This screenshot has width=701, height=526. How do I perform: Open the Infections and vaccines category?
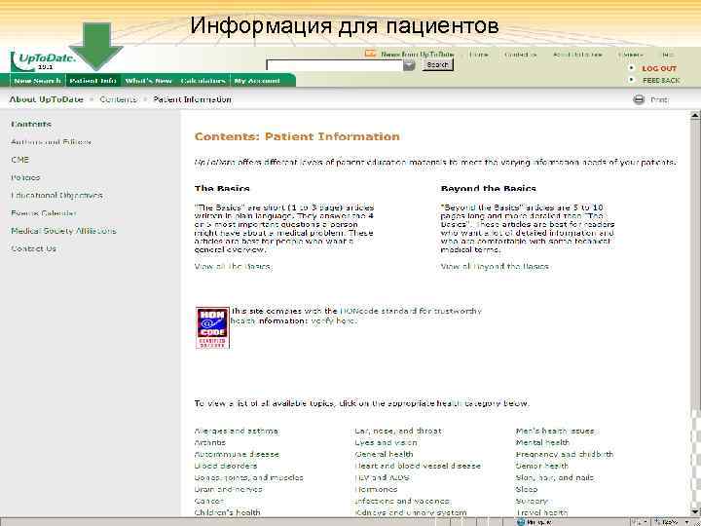tap(402, 501)
